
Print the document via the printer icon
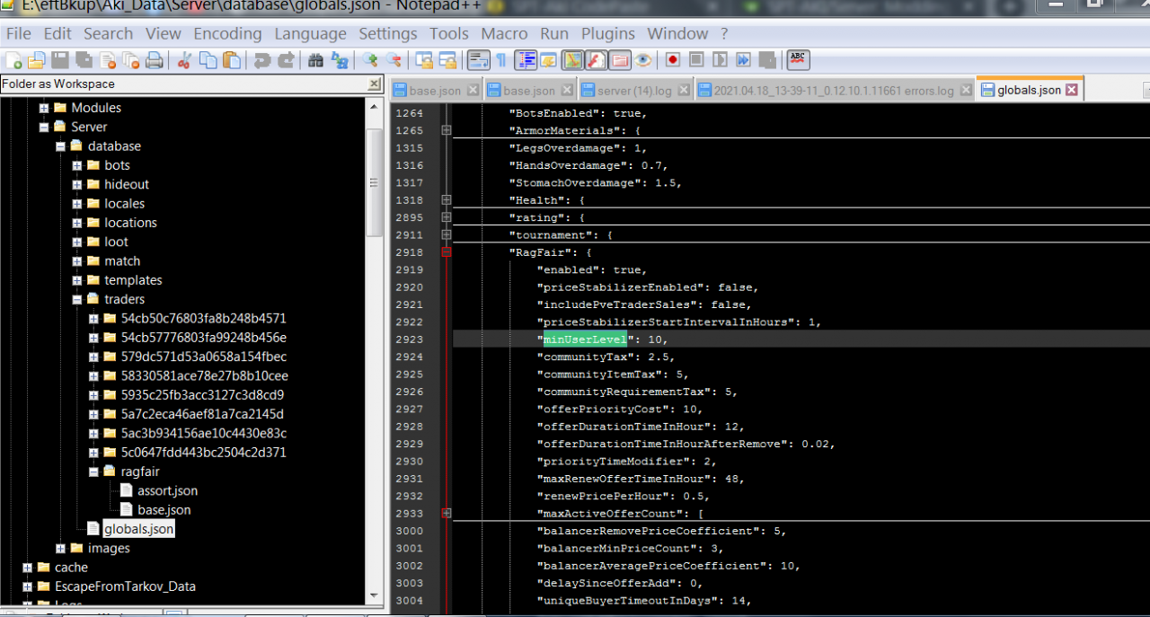[155, 61]
